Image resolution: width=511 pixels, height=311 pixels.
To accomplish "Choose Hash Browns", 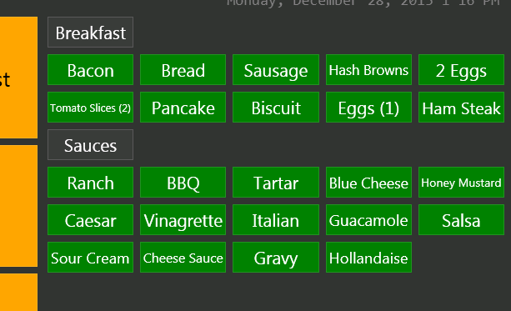I will (x=368, y=70).
